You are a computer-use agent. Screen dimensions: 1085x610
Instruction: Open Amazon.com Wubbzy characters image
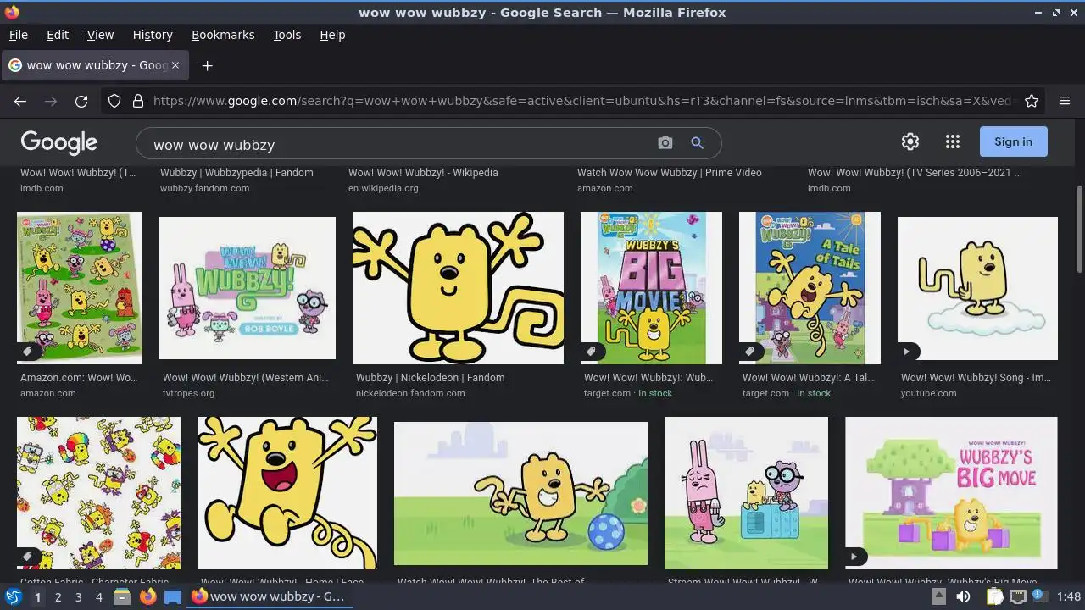[80, 288]
